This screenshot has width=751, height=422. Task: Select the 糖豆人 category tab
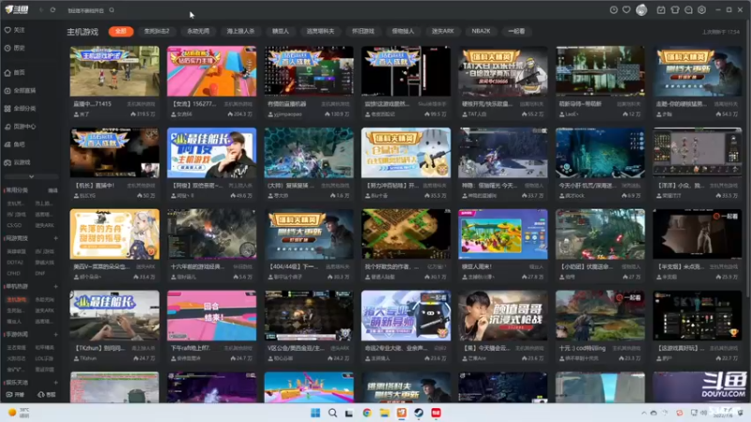281,31
